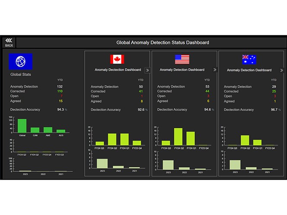Expand the Australia dashboard chevron
Image resolution: width=287 pixels, height=215 pixels.
[x=281, y=70]
